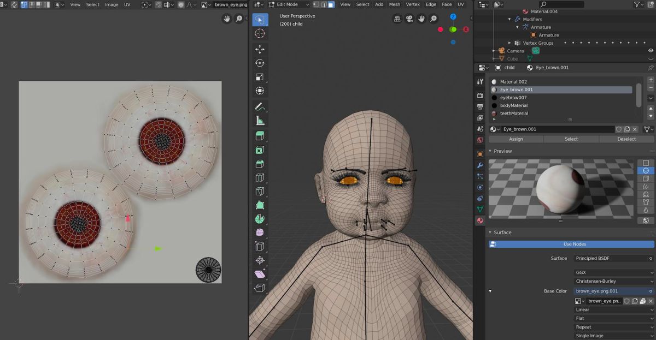Choose cloth preview shape
Viewport: 656px width, 340px height.
coord(646,202)
